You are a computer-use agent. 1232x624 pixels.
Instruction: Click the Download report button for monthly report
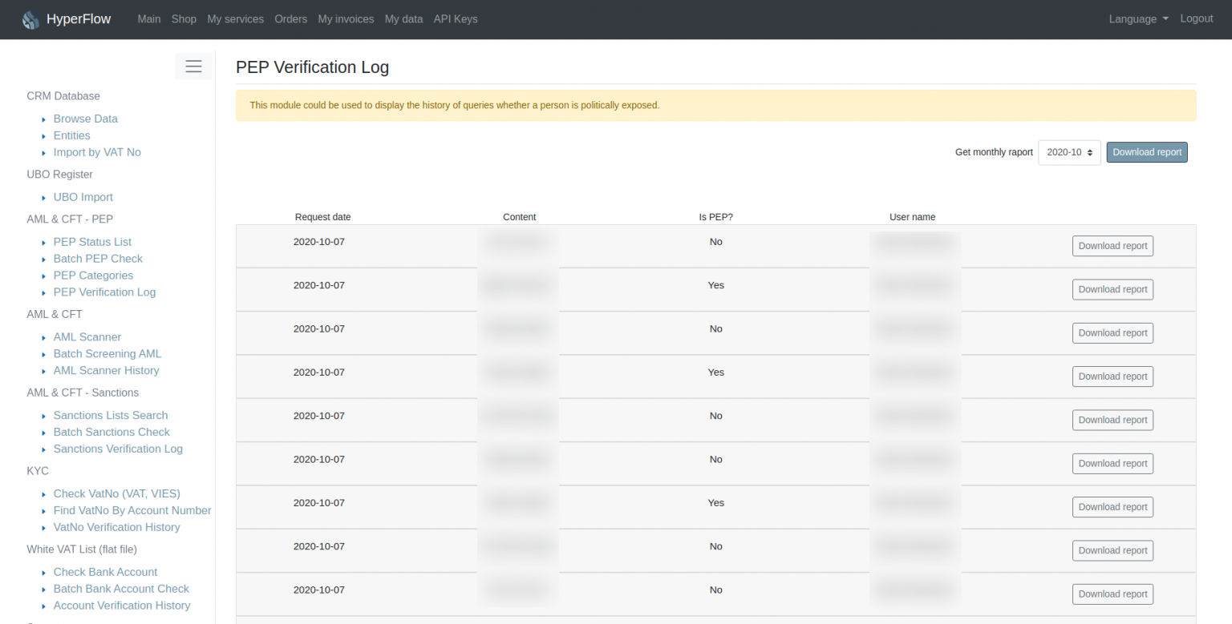point(1147,151)
